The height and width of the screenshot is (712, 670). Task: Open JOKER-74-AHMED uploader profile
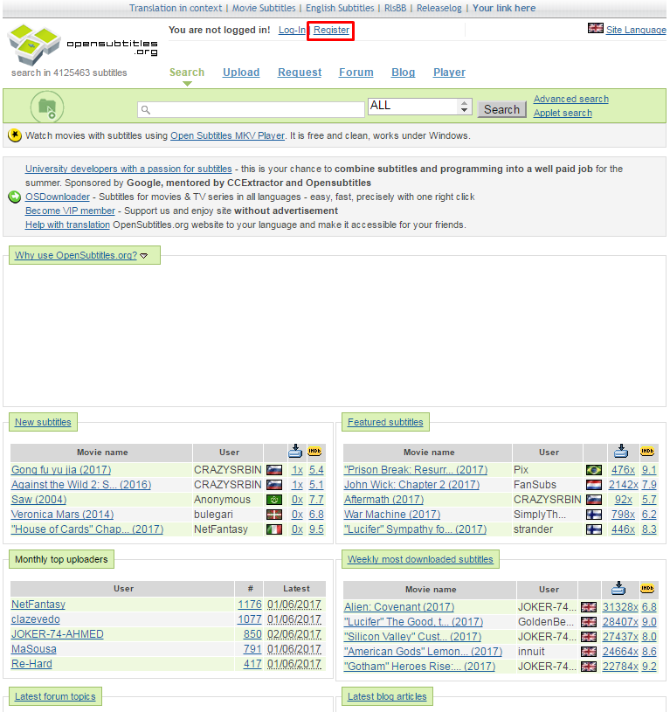[58, 634]
